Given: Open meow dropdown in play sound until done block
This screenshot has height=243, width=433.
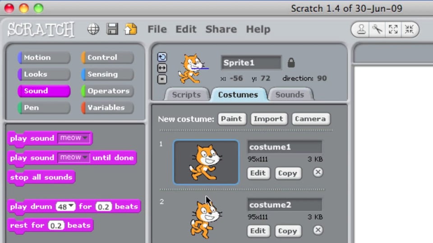Looking at the screenshot, I should 74,157.
